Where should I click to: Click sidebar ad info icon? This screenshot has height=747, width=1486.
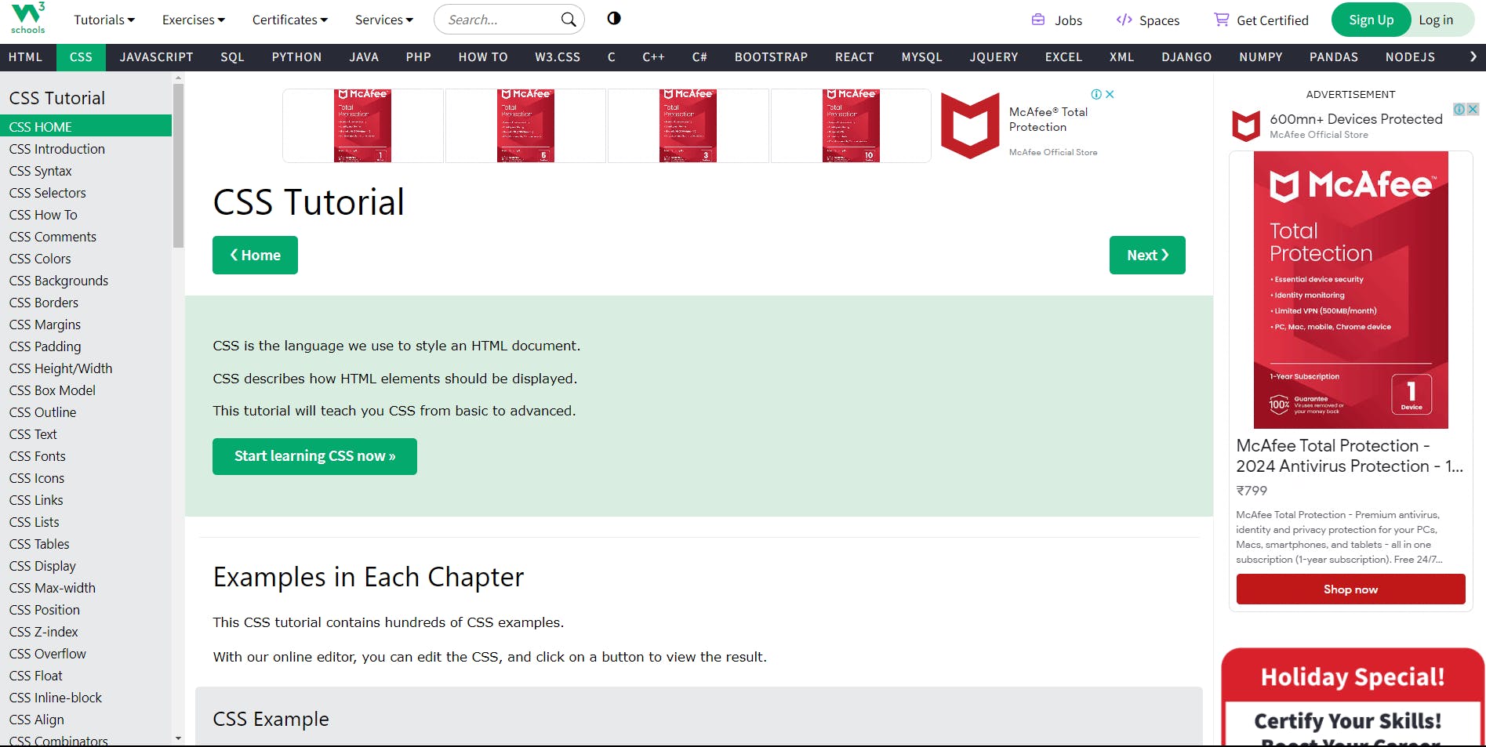1459,109
